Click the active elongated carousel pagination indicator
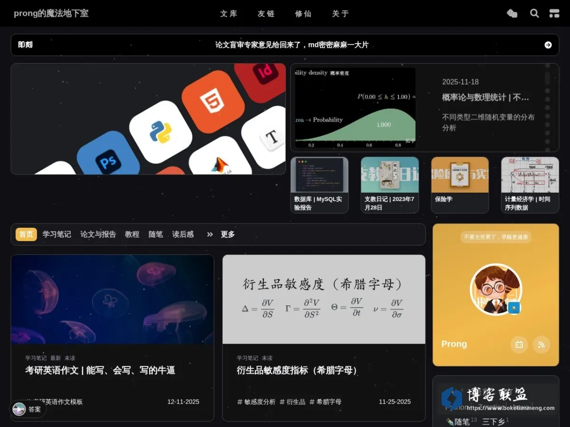Screen dimensions: 570x427 pyautogui.click(x=548, y=78)
